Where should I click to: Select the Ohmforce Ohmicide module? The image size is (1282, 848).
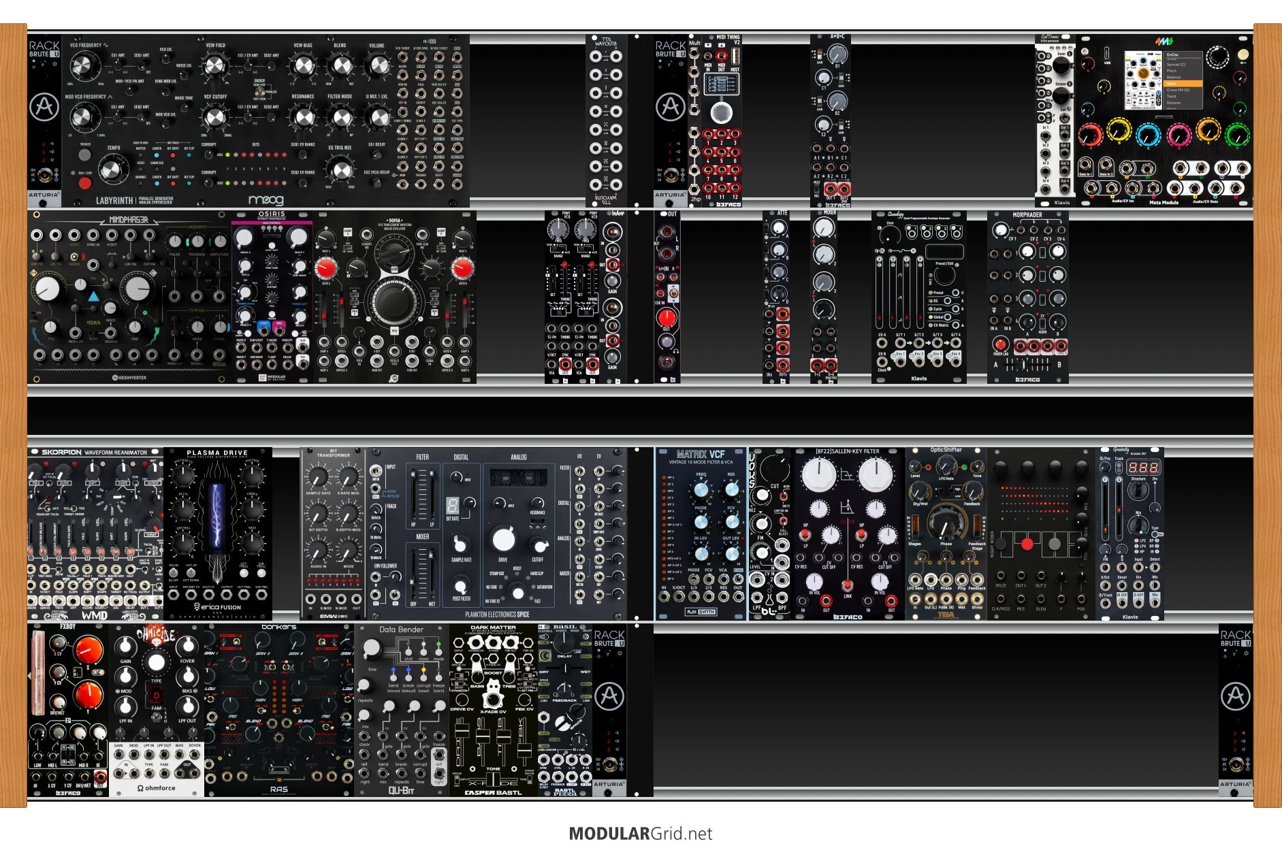pos(157,711)
